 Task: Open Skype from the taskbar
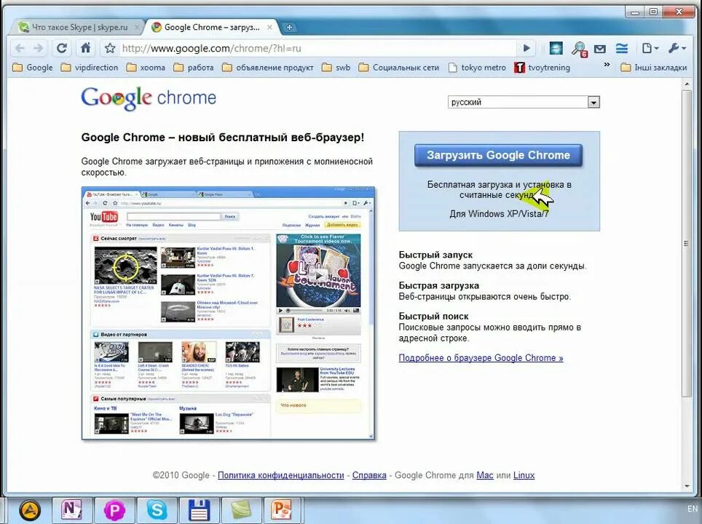coord(157,509)
